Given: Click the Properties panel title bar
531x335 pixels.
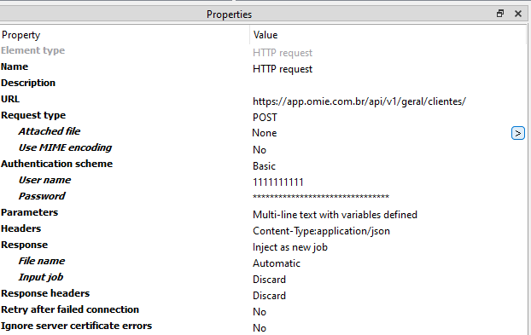Looking at the screenshot, I should [230, 14].
